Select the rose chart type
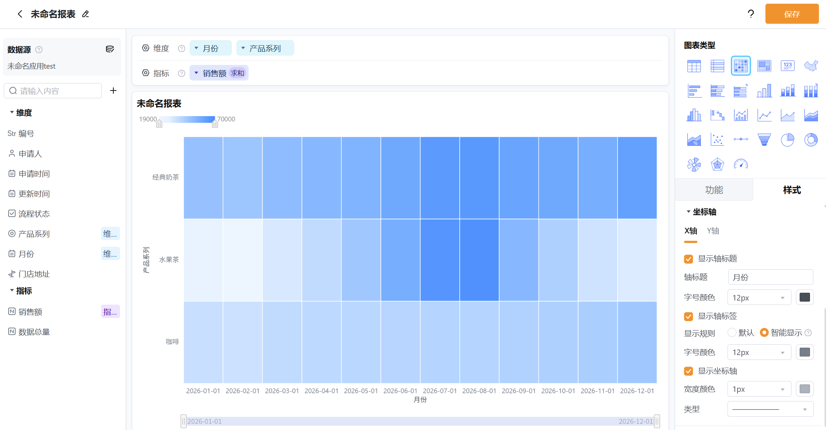826x430 pixels. (694, 164)
